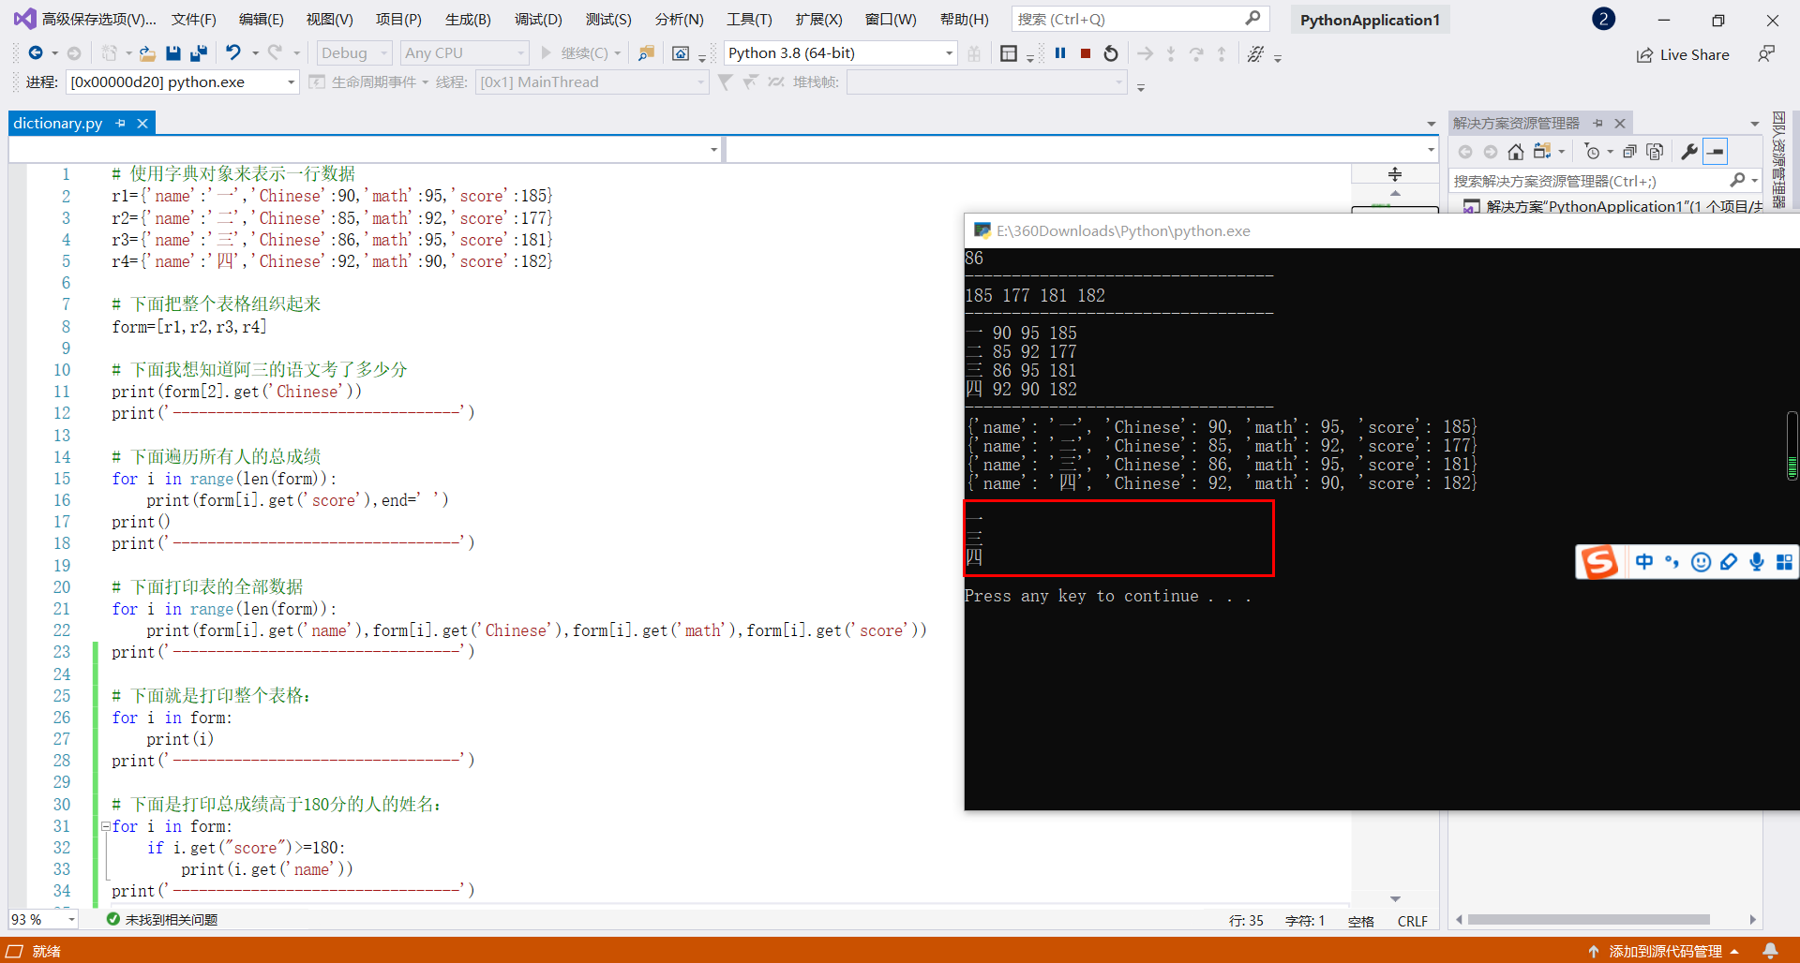
Task: Click the screenshot/diagnostic tools icon
Action: (x=681, y=53)
